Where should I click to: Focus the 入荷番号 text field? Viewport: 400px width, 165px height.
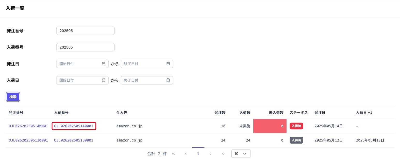coord(85,47)
